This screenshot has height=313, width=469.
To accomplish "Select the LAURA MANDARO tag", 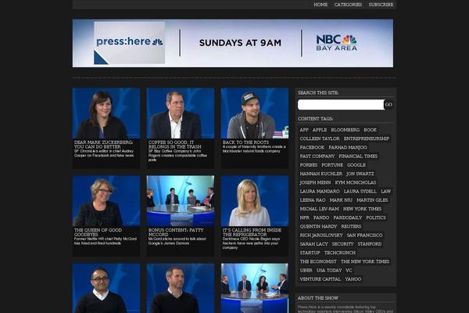I will [x=320, y=191].
